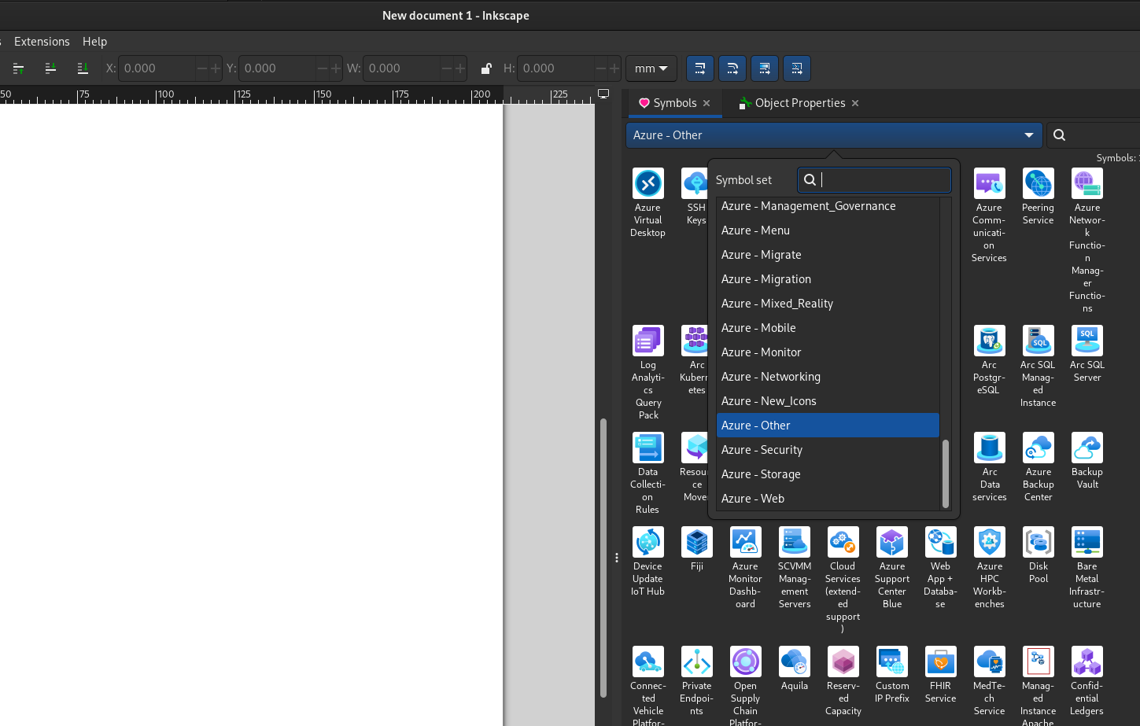1140x726 pixels.
Task: Select the Fiji symbol
Action: point(697,548)
